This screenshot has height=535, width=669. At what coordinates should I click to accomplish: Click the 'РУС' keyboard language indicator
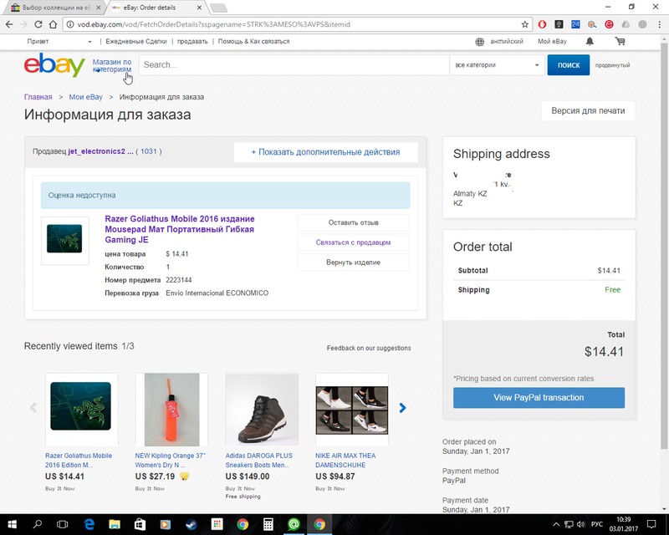(597, 524)
